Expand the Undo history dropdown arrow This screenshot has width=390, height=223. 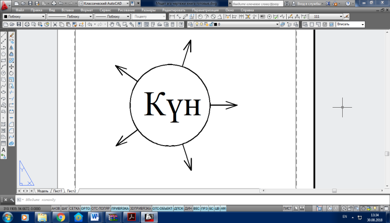tap(95, 24)
